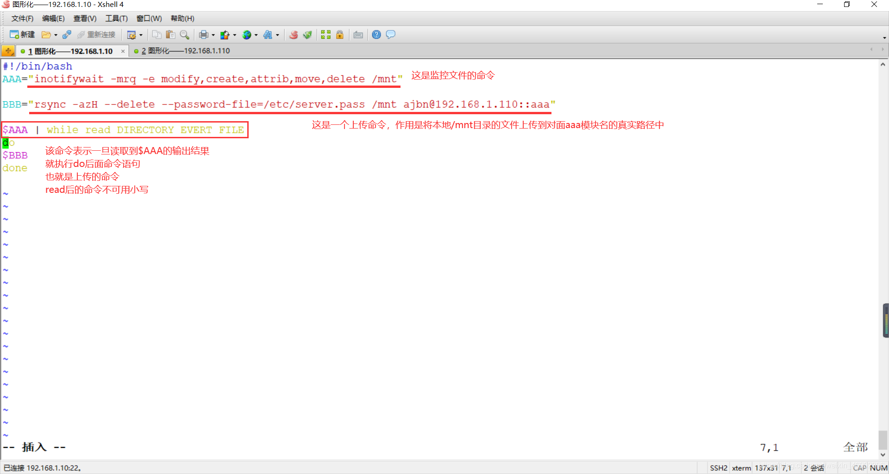The width and height of the screenshot is (889, 474).
Task: Open the session properties icon
Action: 131,35
